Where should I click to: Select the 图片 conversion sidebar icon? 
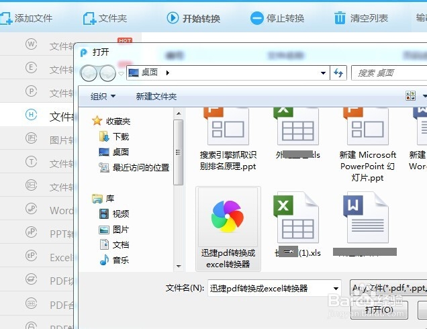31,138
